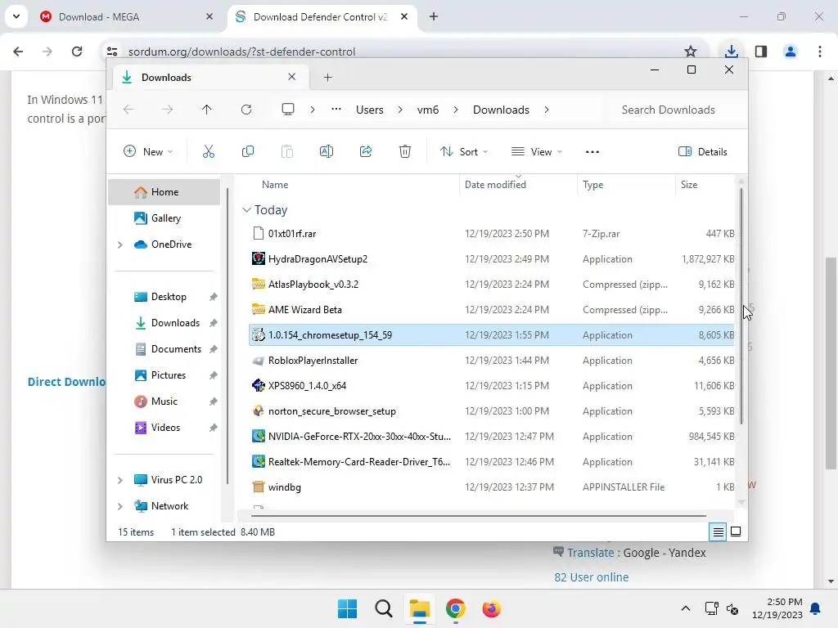Open the New dropdown in Explorer

pos(148,151)
